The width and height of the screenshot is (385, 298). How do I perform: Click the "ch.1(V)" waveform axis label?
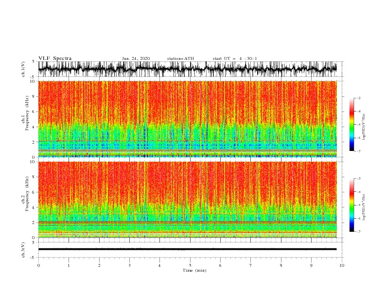pos(23,69)
